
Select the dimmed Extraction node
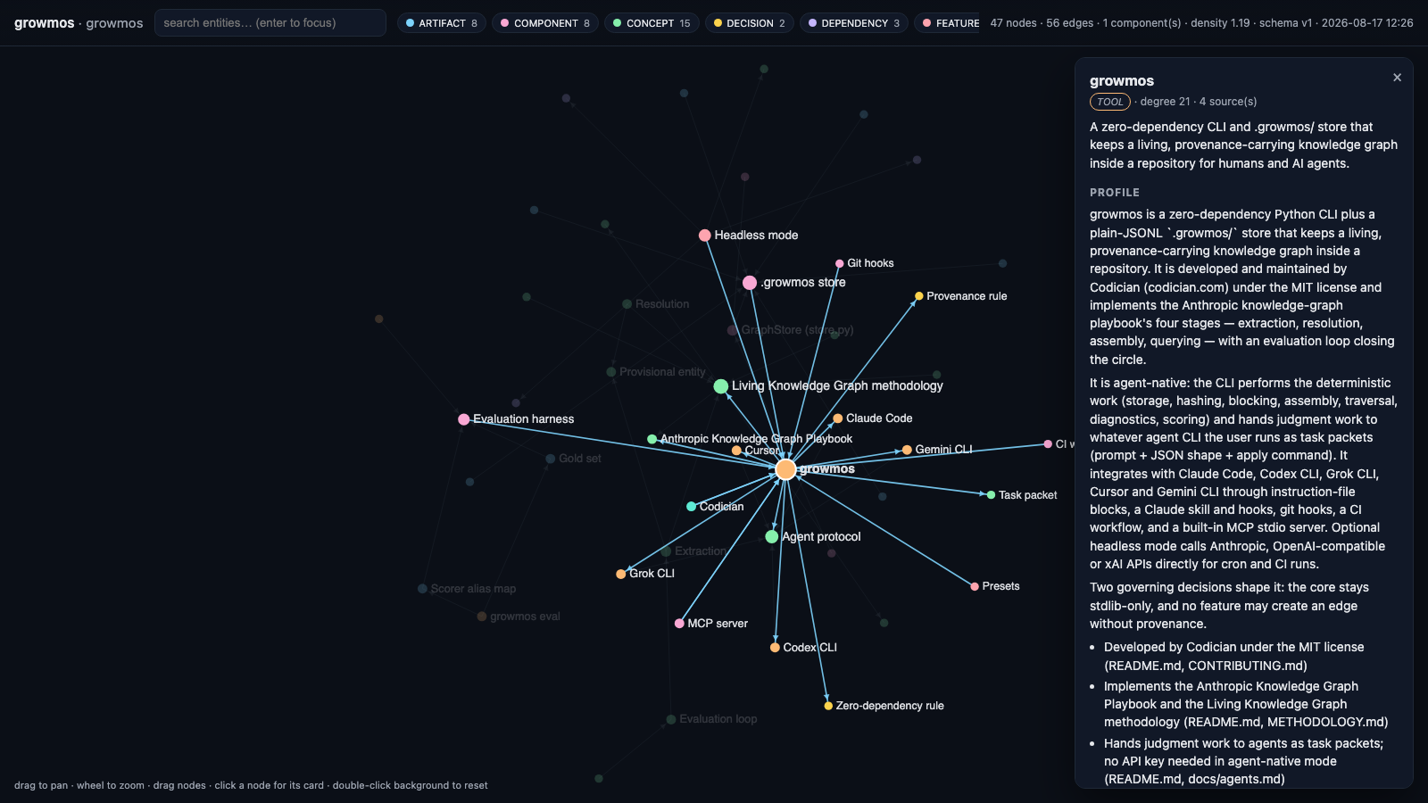666,551
